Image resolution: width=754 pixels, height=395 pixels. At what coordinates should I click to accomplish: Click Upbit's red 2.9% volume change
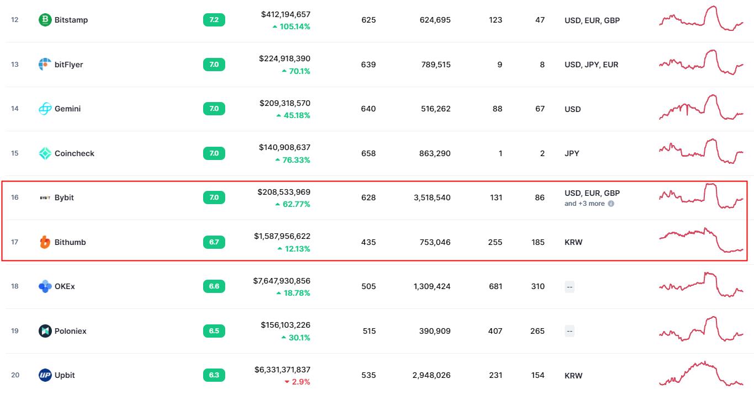[x=297, y=382]
